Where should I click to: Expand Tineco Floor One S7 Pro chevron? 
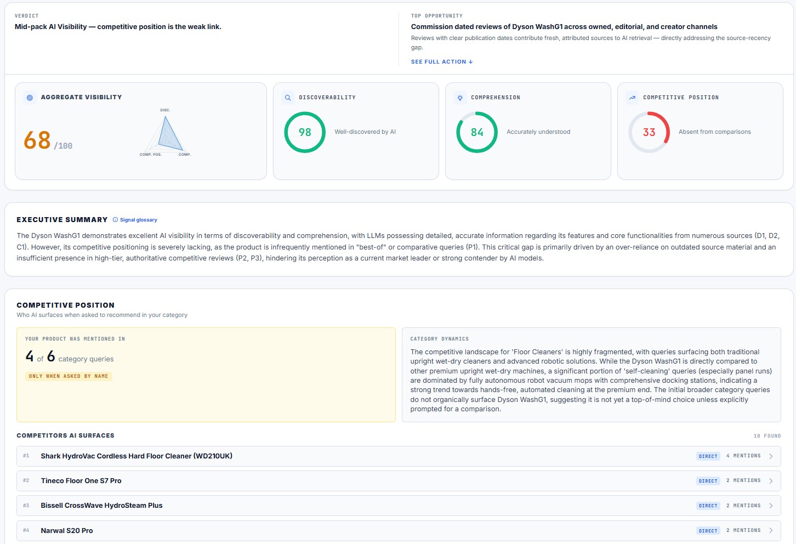[x=771, y=481]
